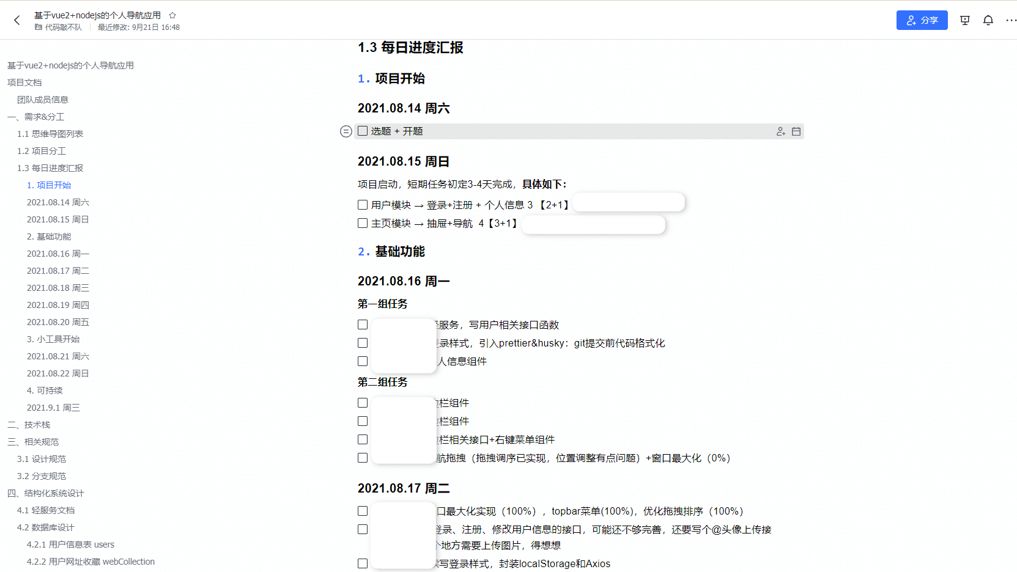Open the 代码敲不队 folder location
Screen dimensions: 1017x572
pos(59,28)
